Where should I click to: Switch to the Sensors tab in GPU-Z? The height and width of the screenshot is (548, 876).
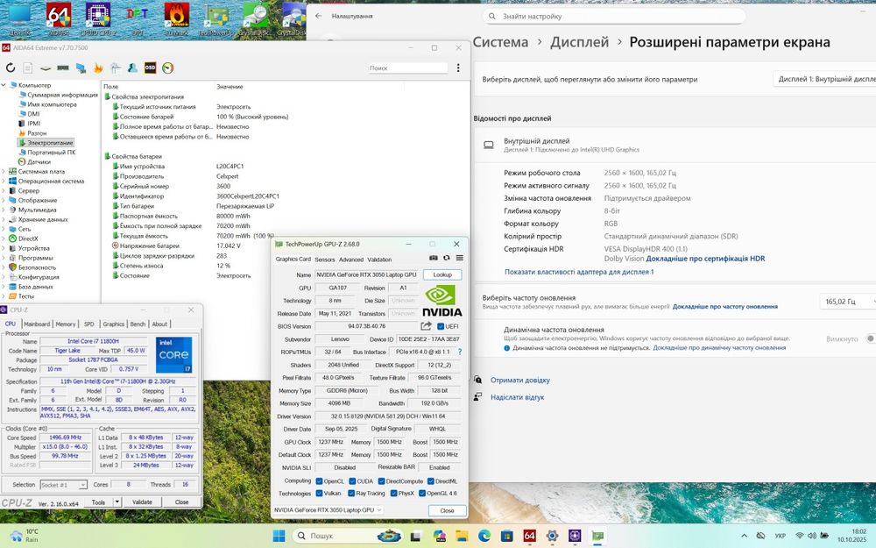pos(325,260)
